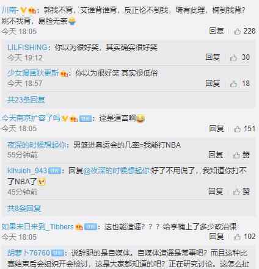The height and width of the screenshot is (269, 259).
Task: Reply to 如果末日来到_Tibbers's comment
Action: click(216, 237)
